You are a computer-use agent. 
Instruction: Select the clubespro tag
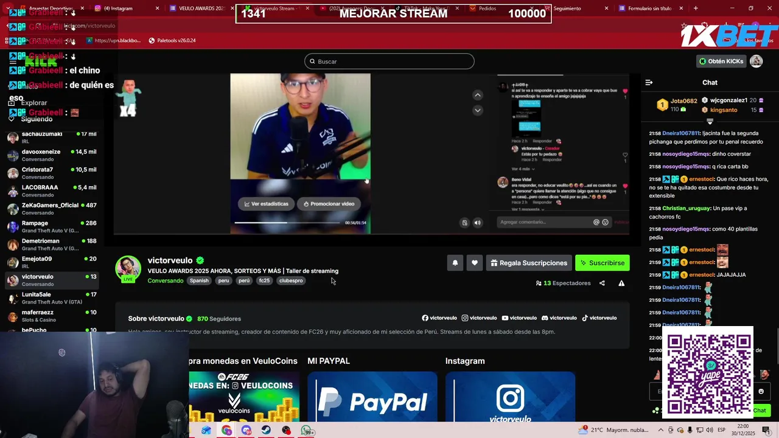click(291, 280)
